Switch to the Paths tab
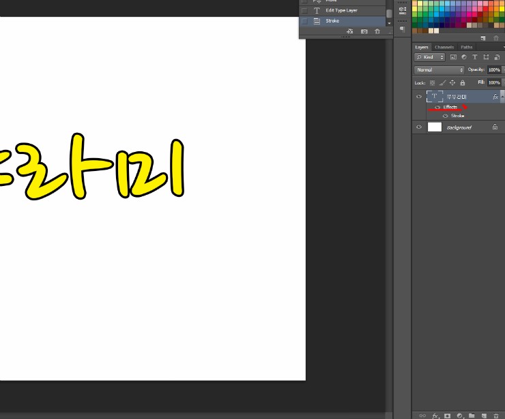Screen dimensions: 505x419 466,47
